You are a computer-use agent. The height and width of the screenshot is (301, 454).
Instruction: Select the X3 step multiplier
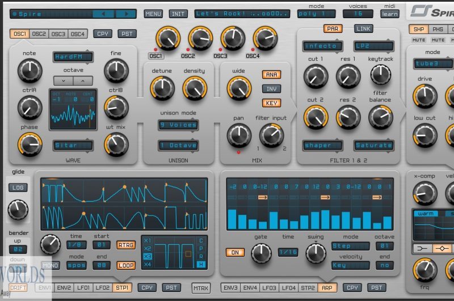pos(148,256)
